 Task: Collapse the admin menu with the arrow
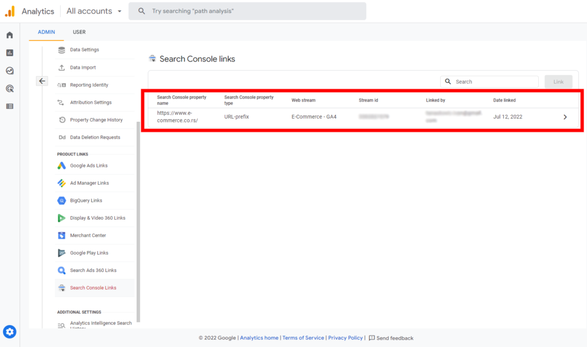coord(42,81)
